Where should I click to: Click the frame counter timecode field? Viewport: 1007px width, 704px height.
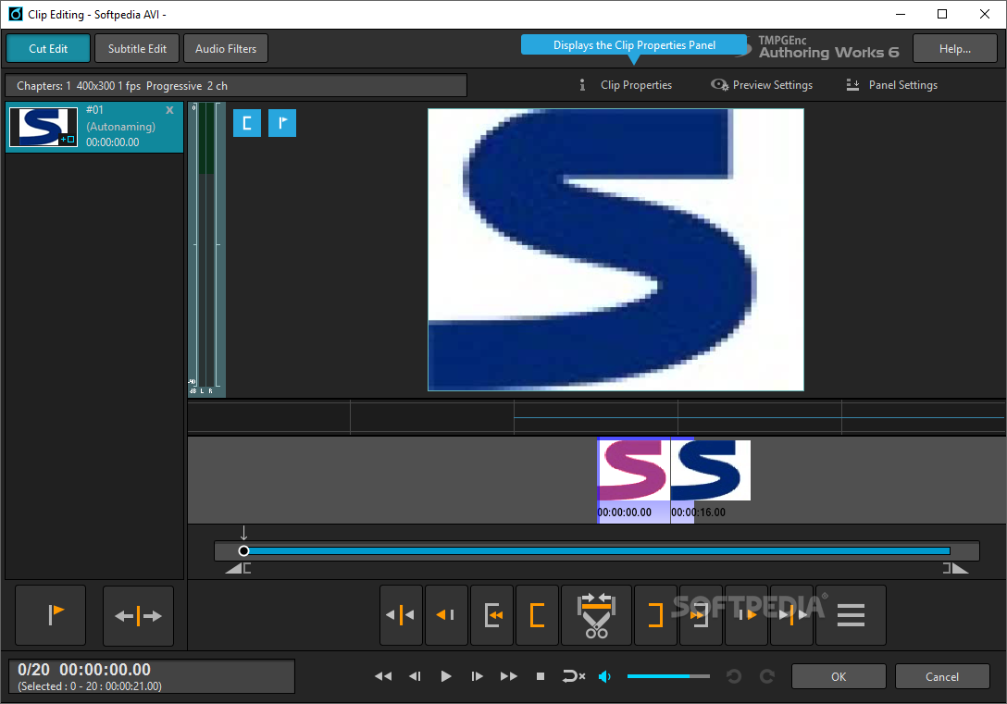click(152, 676)
